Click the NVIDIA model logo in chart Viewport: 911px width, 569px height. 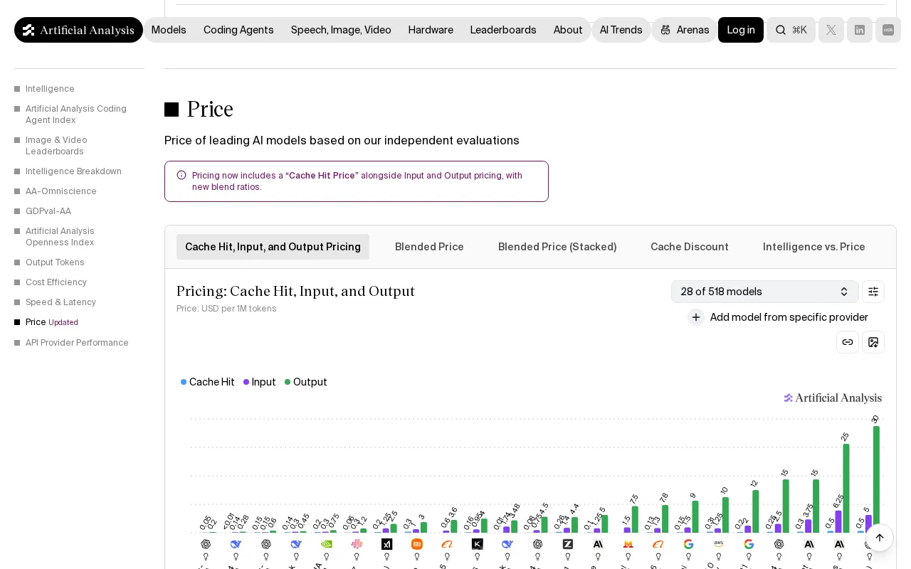pyautogui.click(x=327, y=544)
